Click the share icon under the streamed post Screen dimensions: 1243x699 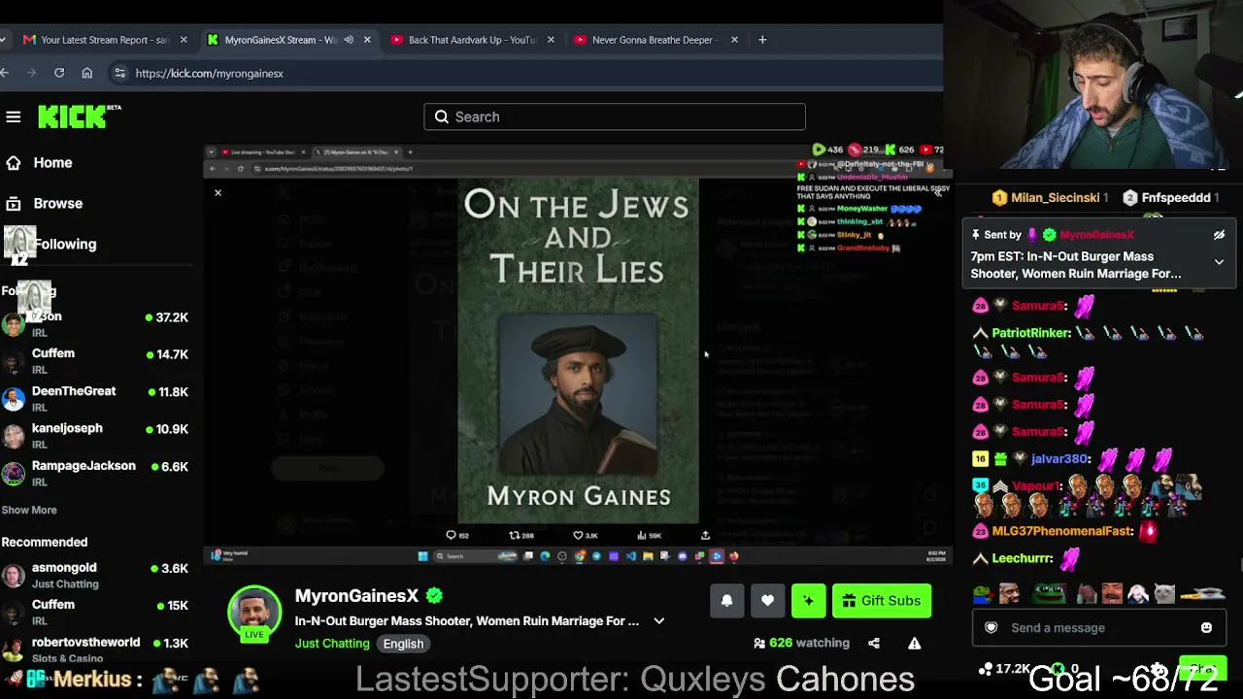coord(705,535)
